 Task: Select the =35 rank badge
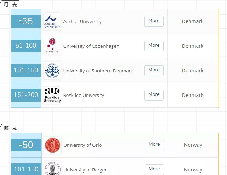pyautogui.click(x=26, y=21)
